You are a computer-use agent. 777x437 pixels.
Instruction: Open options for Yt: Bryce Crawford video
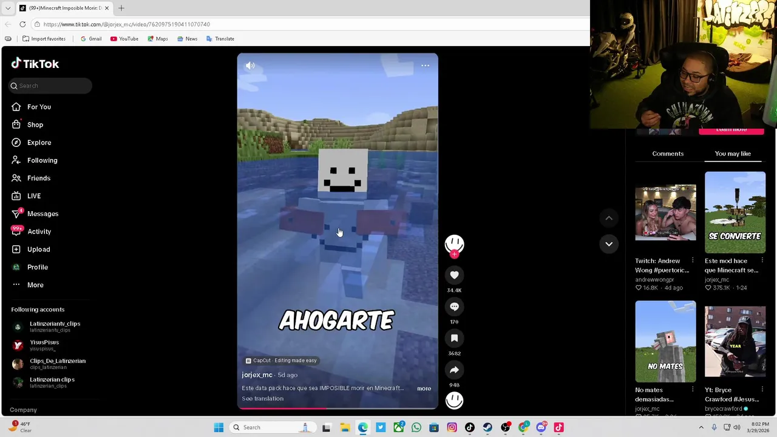[x=762, y=390]
